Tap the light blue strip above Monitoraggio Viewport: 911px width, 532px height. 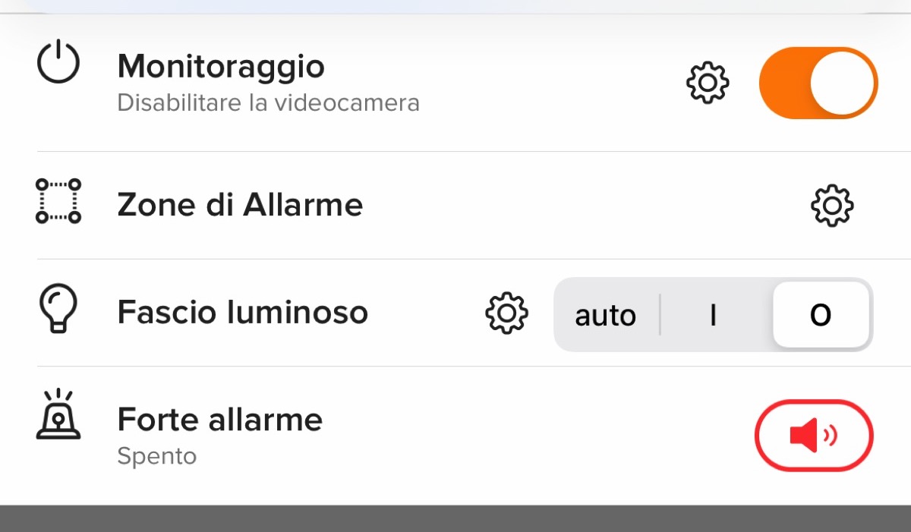455,6
